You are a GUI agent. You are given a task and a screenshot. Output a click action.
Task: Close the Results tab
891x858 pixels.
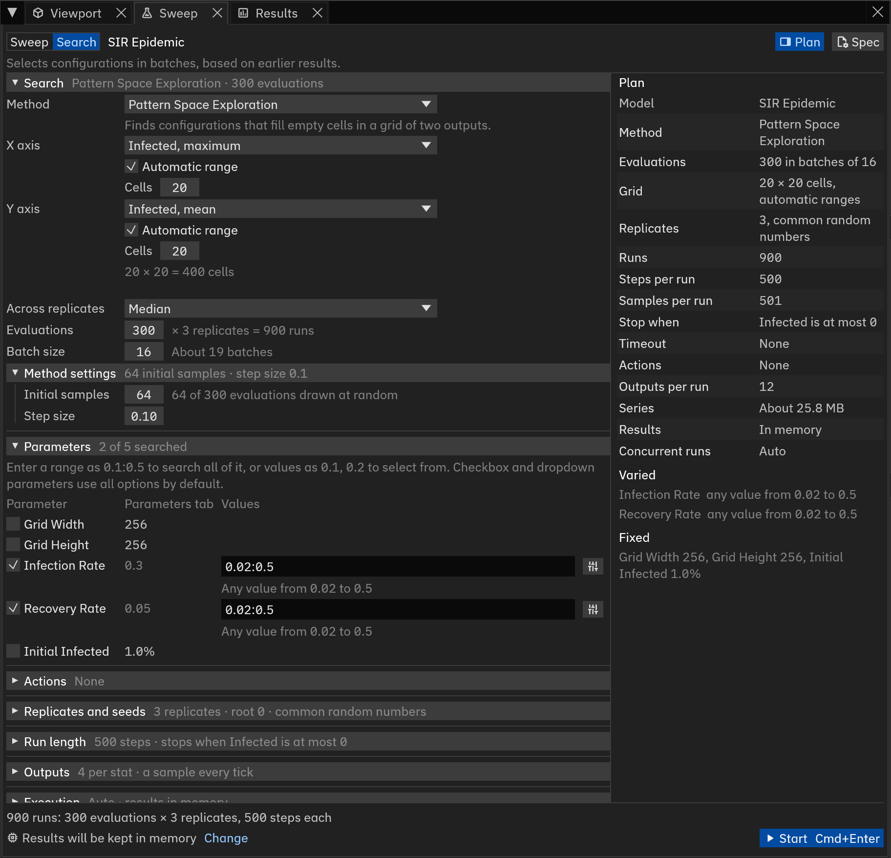pyautogui.click(x=318, y=13)
